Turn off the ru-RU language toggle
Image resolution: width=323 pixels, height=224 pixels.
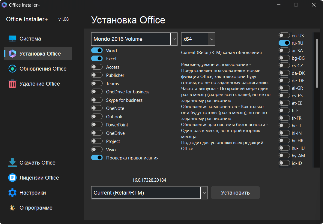[284, 43]
